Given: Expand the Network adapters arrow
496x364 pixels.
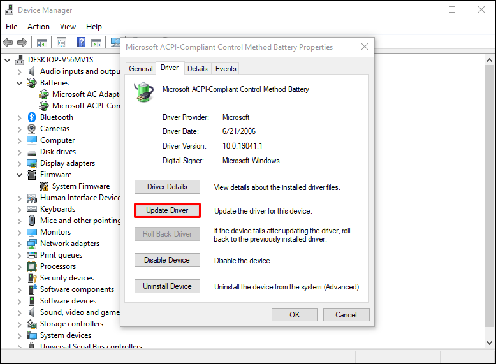Looking at the screenshot, I should 20,244.
